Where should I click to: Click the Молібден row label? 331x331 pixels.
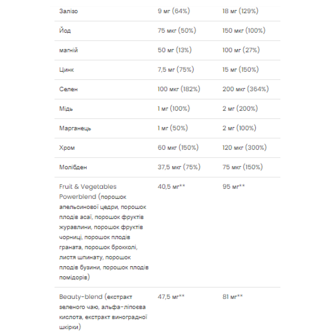[x=73, y=167]
